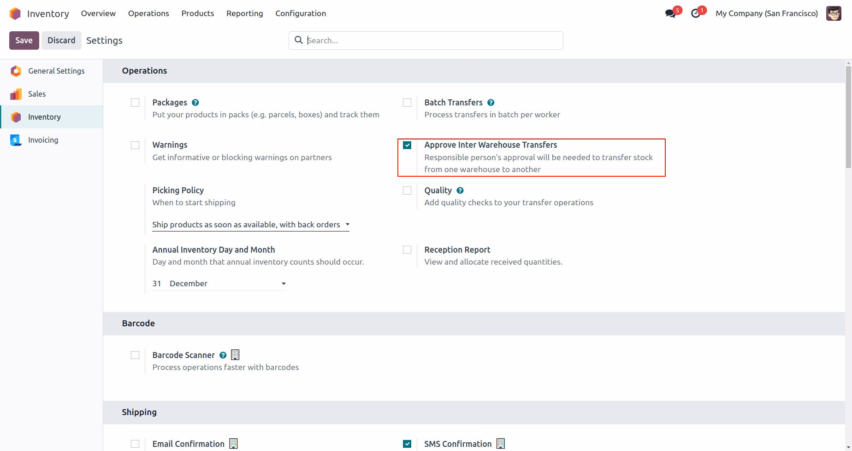852x451 pixels.
Task: Click the Discard button
Action: click(61, 40)
